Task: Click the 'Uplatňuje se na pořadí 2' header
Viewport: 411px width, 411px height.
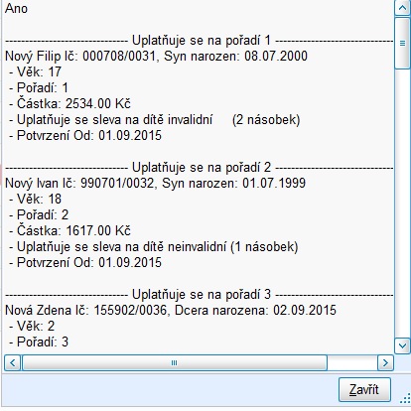Action: coord(202,167)
